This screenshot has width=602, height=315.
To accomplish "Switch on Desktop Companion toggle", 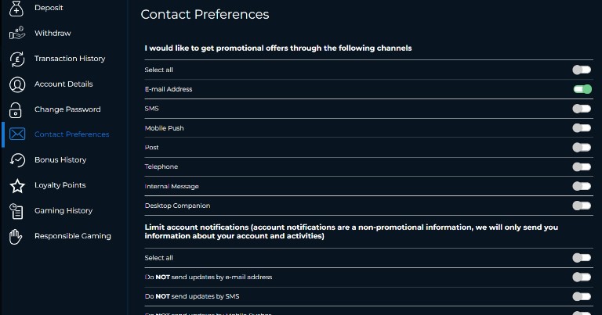I will click(x=582, y=206).
